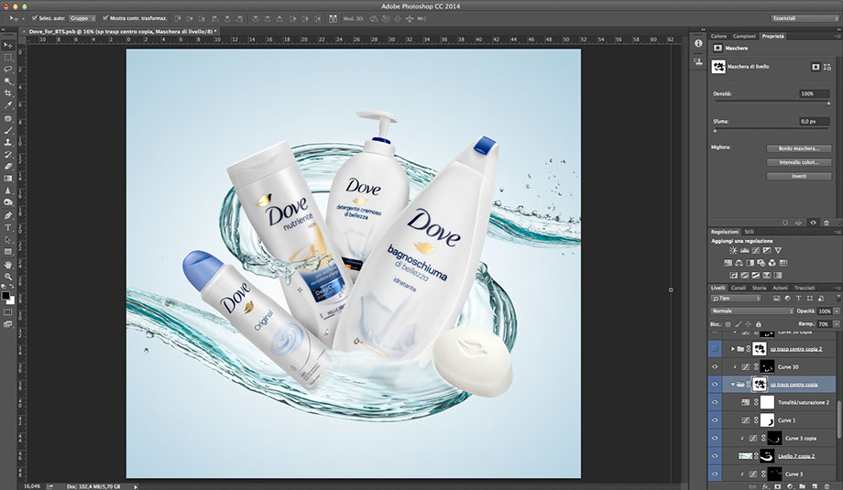The height and width of the screenshot is (490, 843).
Task: Toggle Quick Mask mode
Action: (x=7, y=312)
